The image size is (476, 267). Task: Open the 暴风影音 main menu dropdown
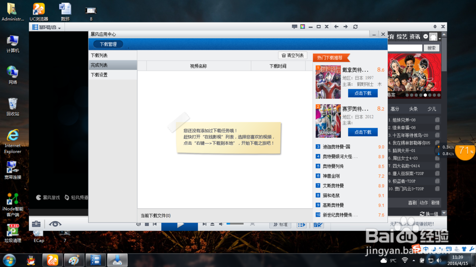[x=47, y=27]
